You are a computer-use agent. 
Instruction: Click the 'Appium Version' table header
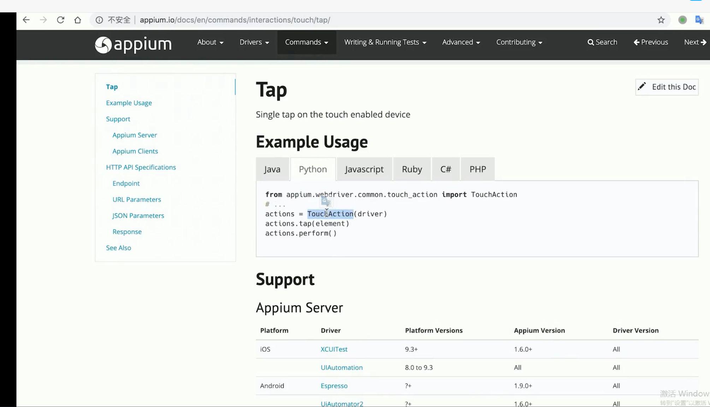pos(539,330)
